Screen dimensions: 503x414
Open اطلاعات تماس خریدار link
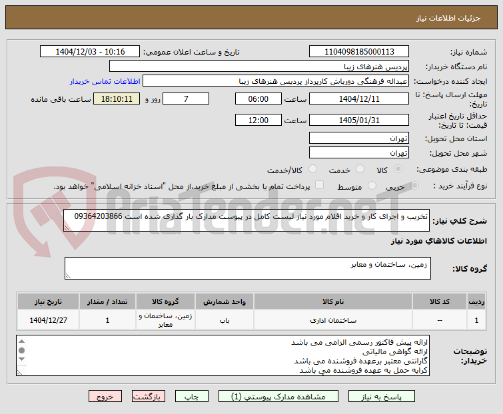point(105,81)
